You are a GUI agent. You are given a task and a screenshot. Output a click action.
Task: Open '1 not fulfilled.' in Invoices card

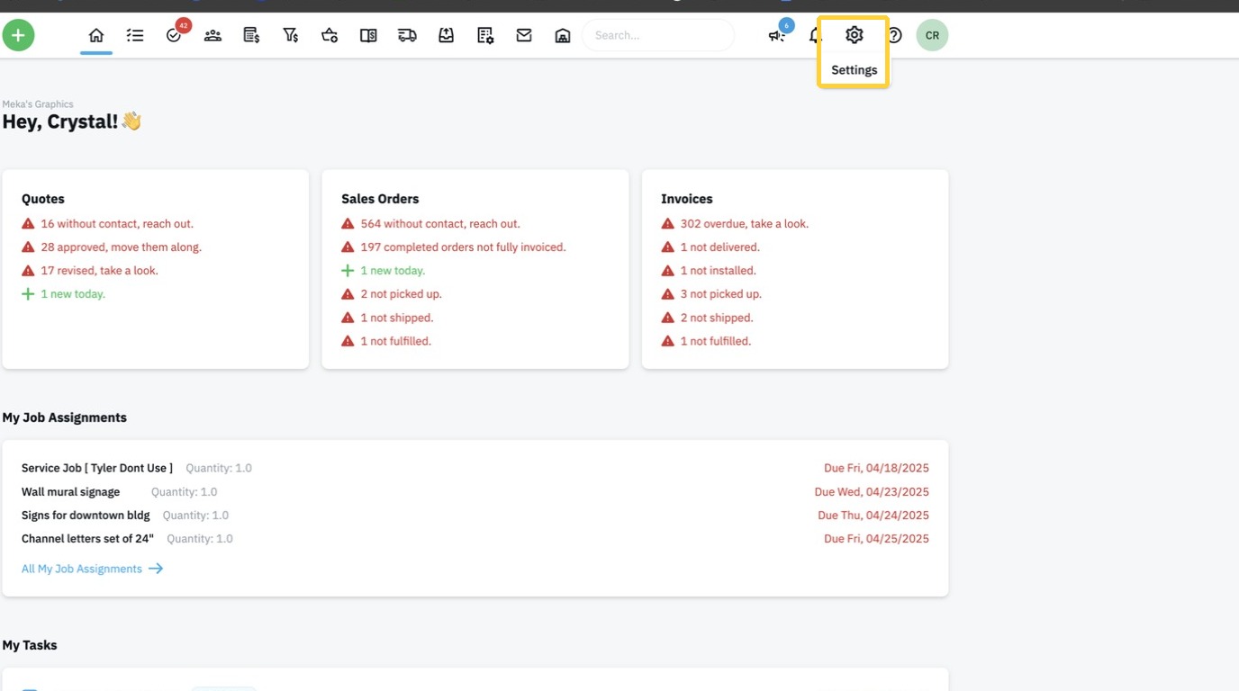[x=716, y=341]
